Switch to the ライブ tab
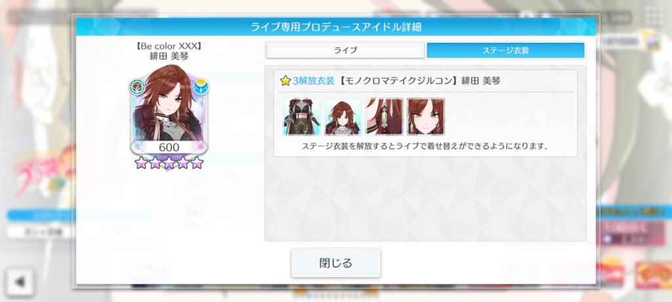Screen dimensions: 672x302 click(345, 50)
